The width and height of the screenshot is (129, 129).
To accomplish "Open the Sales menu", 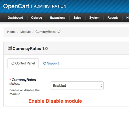I will tap(77, 18).
